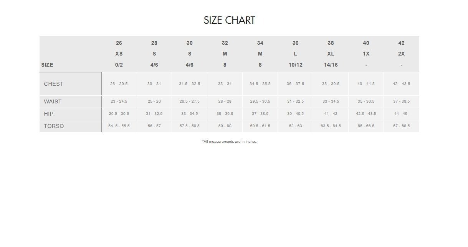The height and width of the screenshot is (247, 468).
Task: Click torso measurement 59 - 60
Action: click(225, 126)
